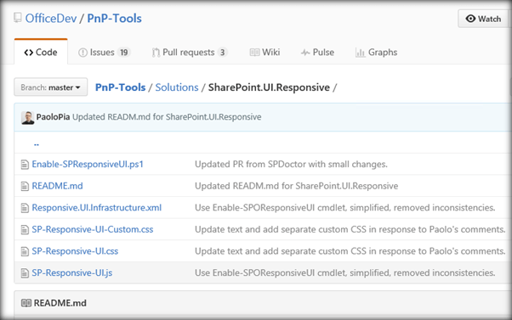Click file icon next to Enable-SPResponsiveUI.ps1

[x=25, y=164]
